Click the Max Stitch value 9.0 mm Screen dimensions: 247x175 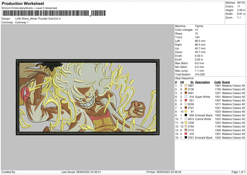pos(199,63)
